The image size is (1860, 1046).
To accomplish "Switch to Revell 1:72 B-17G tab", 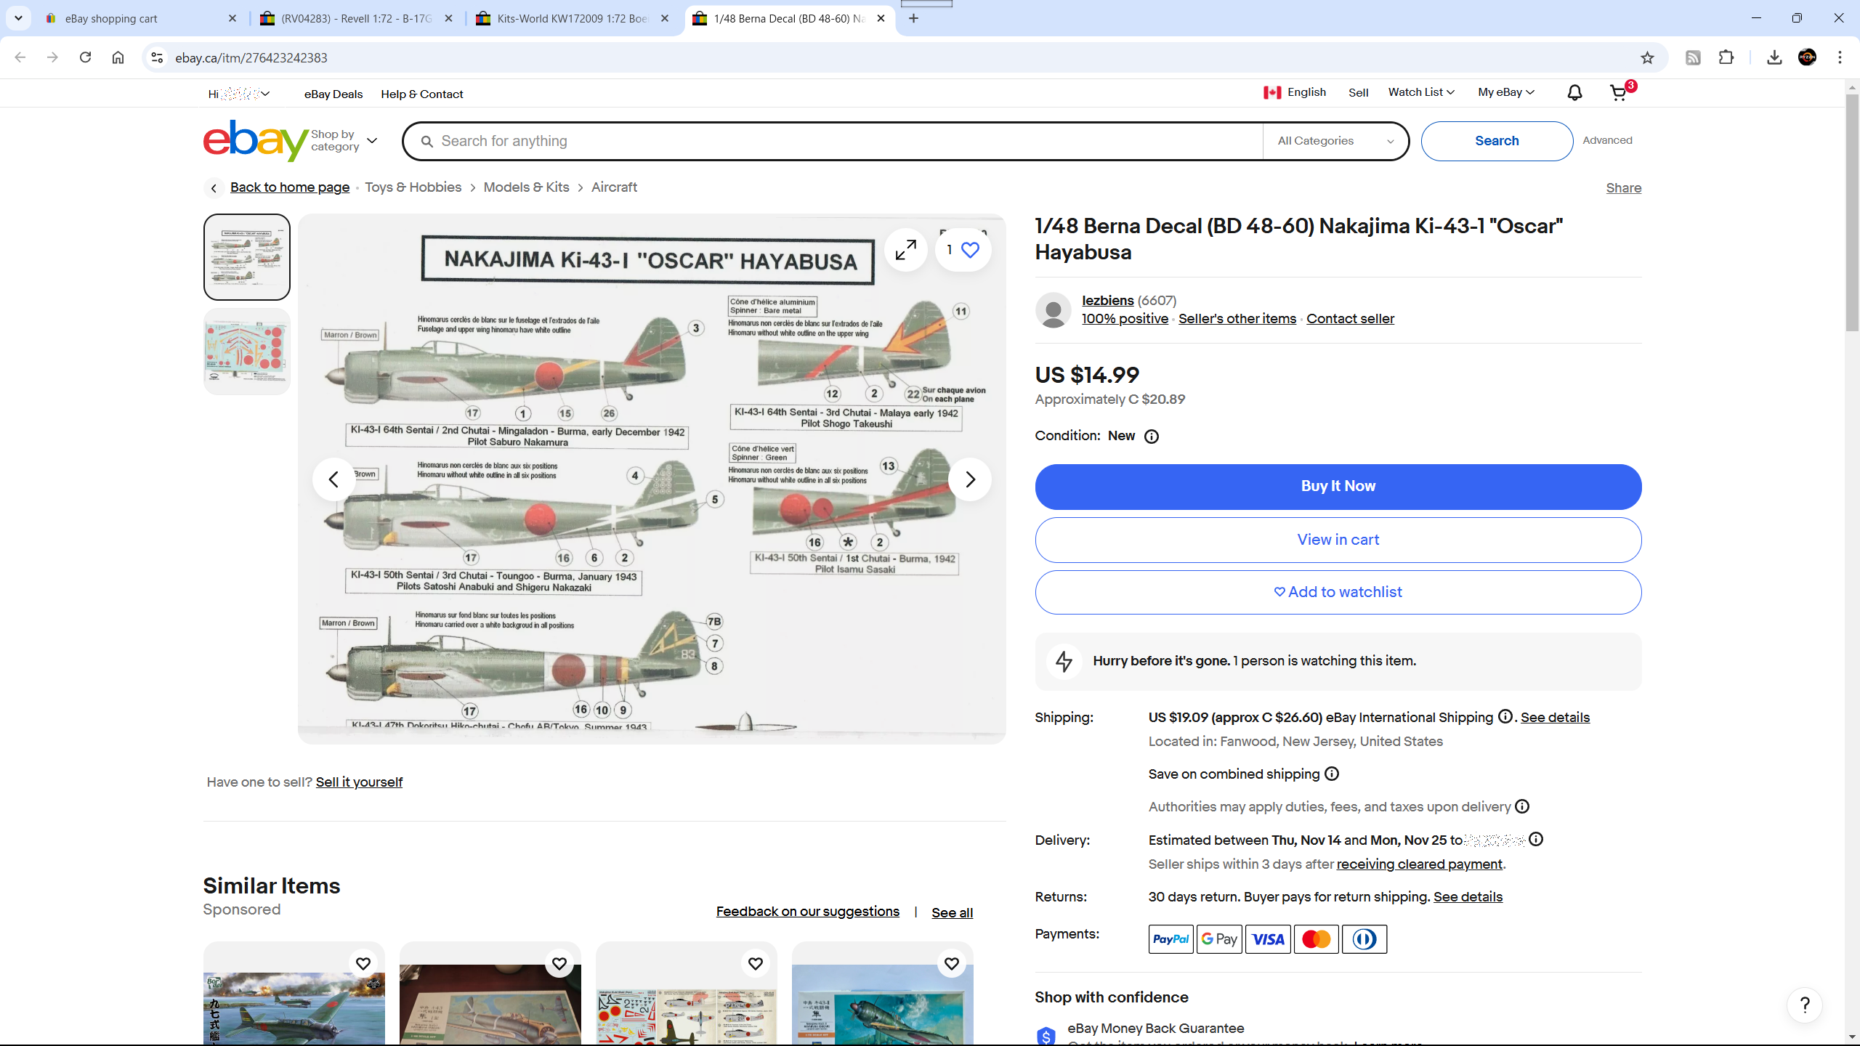I will 356,19.
